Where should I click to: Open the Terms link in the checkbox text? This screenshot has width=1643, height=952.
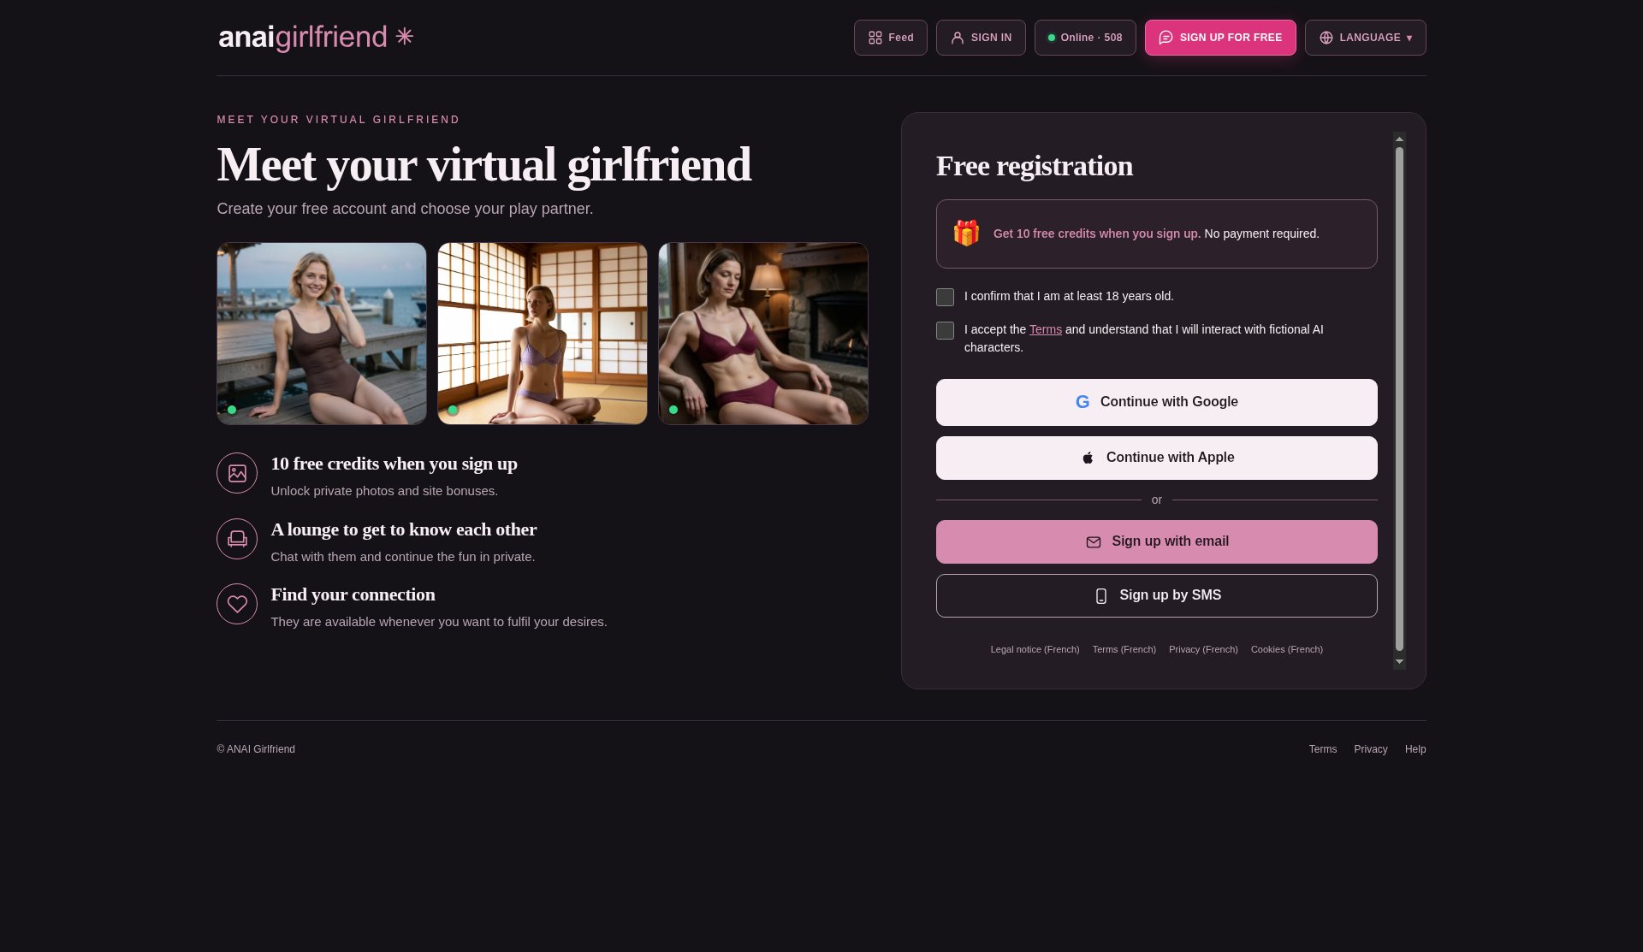pos(1045,329)
